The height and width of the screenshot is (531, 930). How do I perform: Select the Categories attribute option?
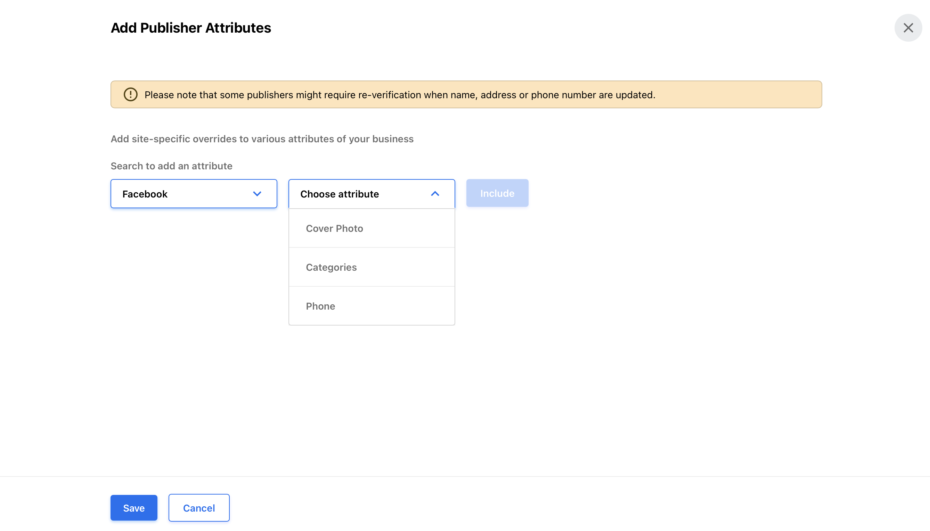pos(372,267)
